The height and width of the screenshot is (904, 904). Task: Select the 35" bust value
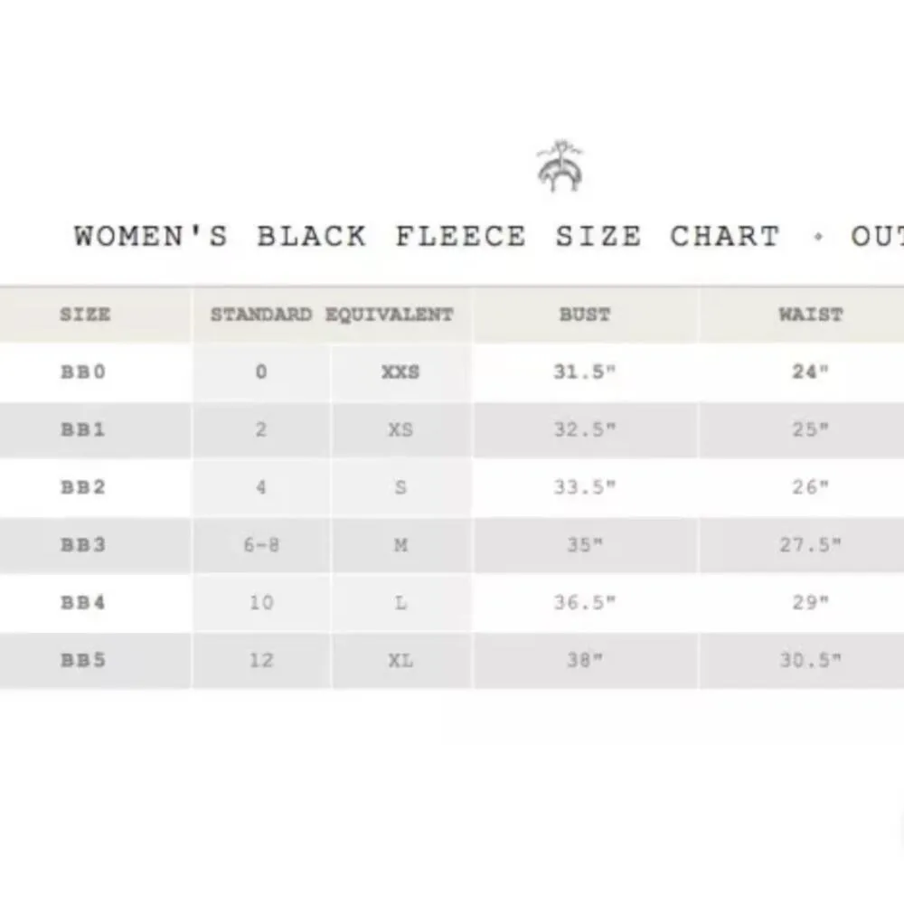(585, 545)
